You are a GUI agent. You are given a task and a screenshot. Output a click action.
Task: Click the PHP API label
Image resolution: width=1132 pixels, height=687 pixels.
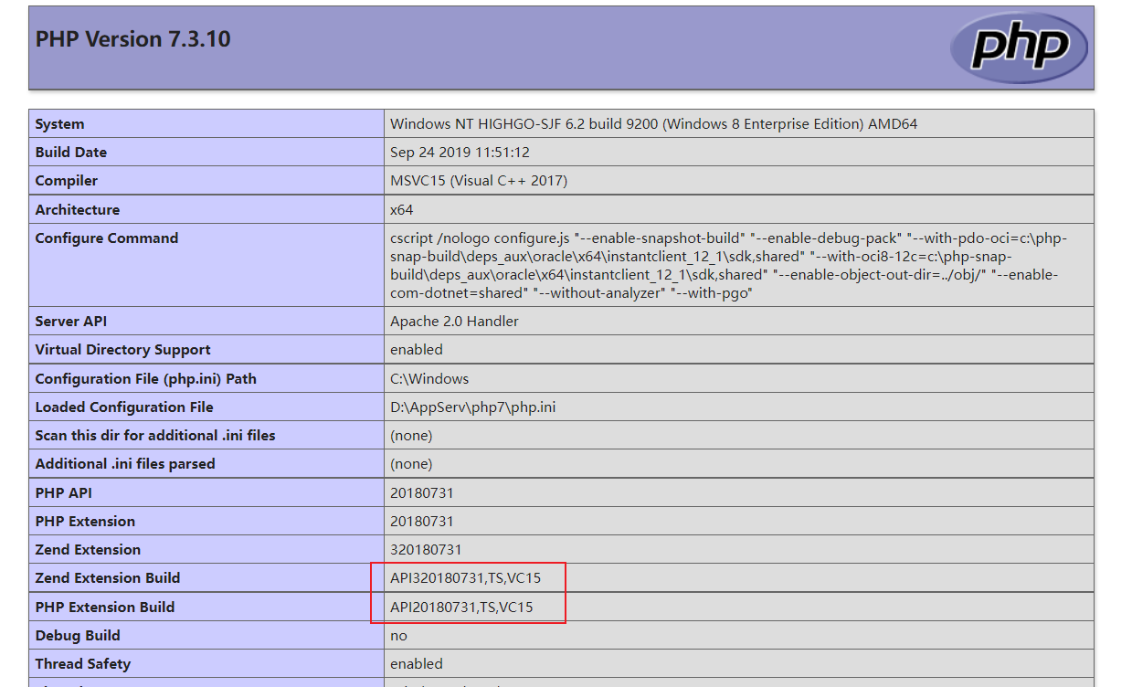point(64,492)
